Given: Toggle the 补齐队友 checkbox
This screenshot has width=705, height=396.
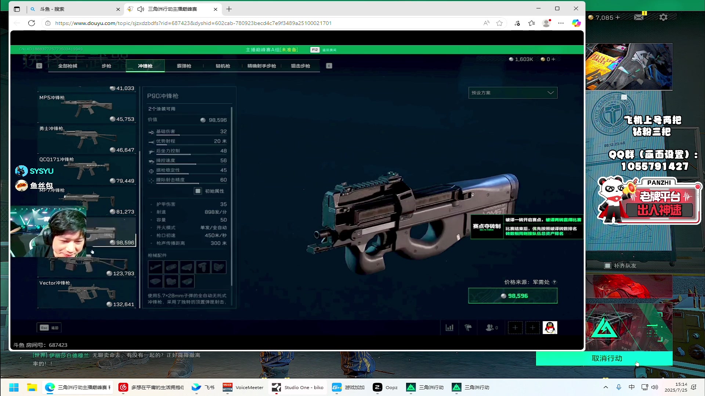Looking at the screenshot, I should [607, 265].
